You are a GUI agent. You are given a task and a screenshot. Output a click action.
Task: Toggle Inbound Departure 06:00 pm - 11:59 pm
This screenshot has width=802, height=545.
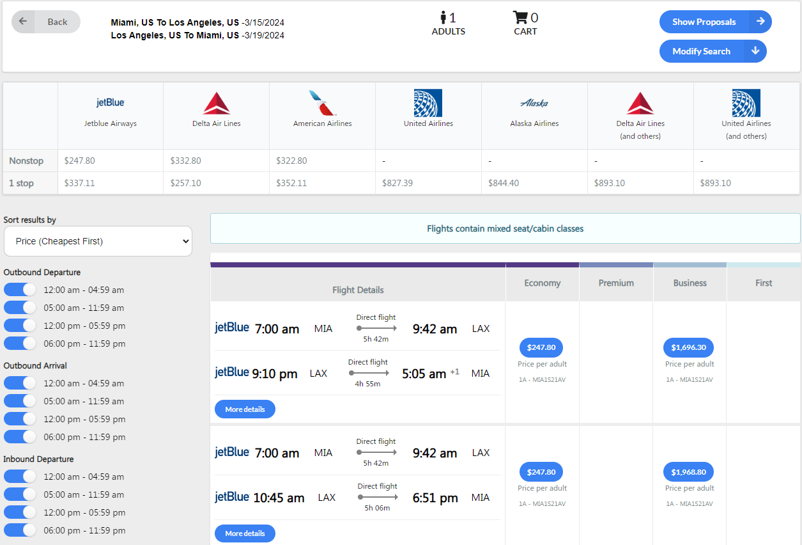tap(20, 530)
